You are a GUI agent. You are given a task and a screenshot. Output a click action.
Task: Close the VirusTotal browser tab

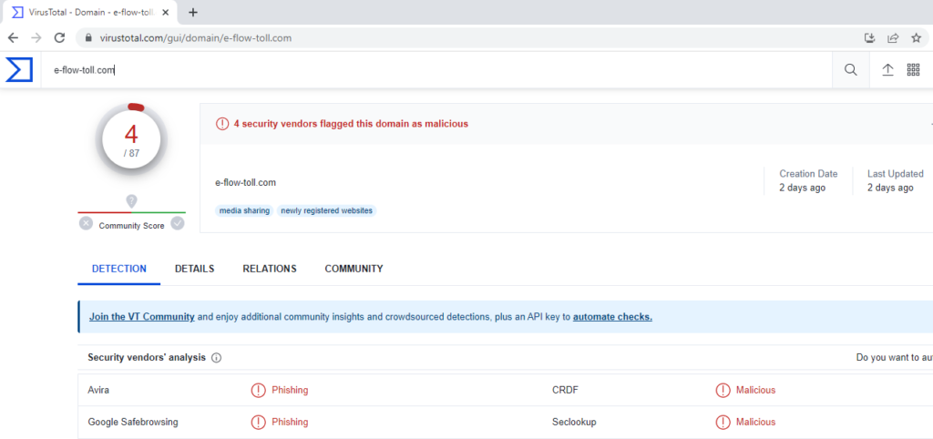coord(166,13)
